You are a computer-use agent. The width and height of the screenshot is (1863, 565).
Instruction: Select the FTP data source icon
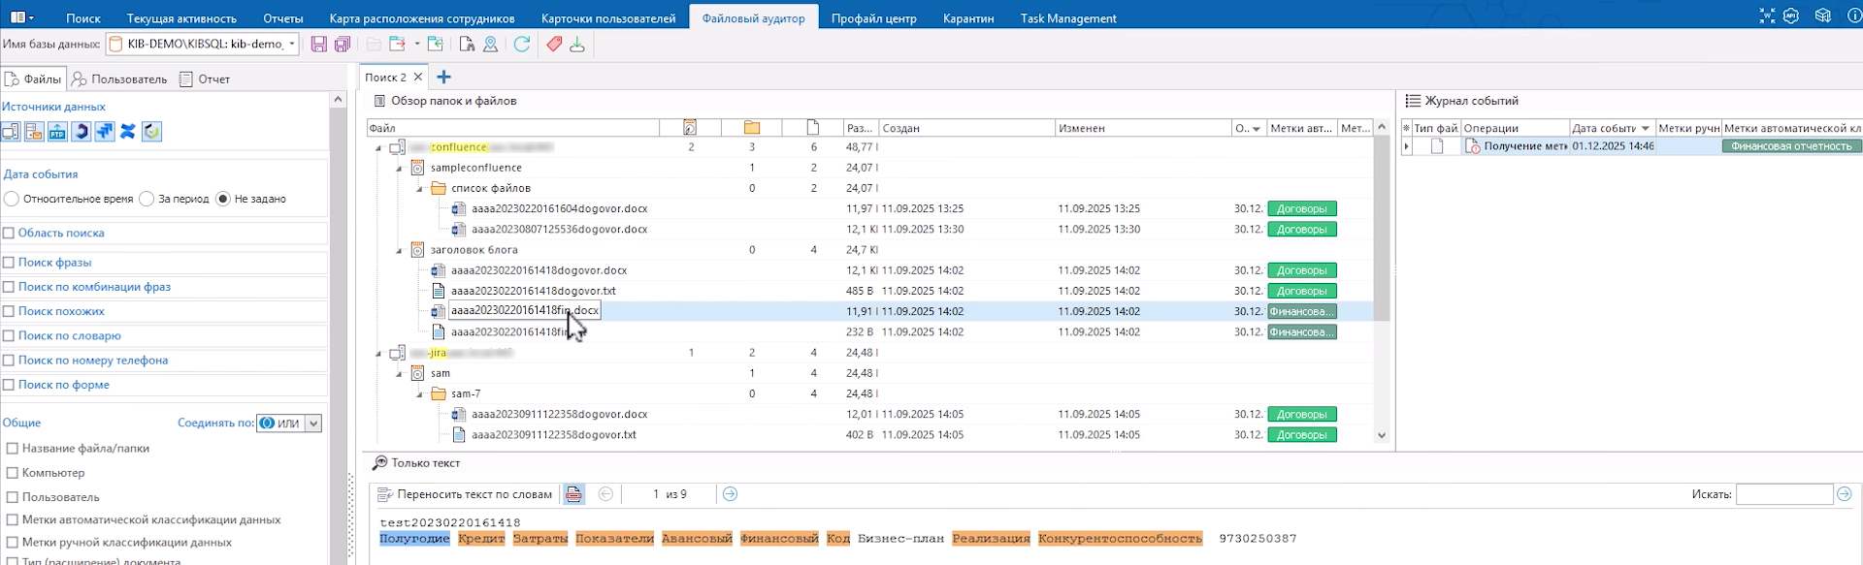57,132
